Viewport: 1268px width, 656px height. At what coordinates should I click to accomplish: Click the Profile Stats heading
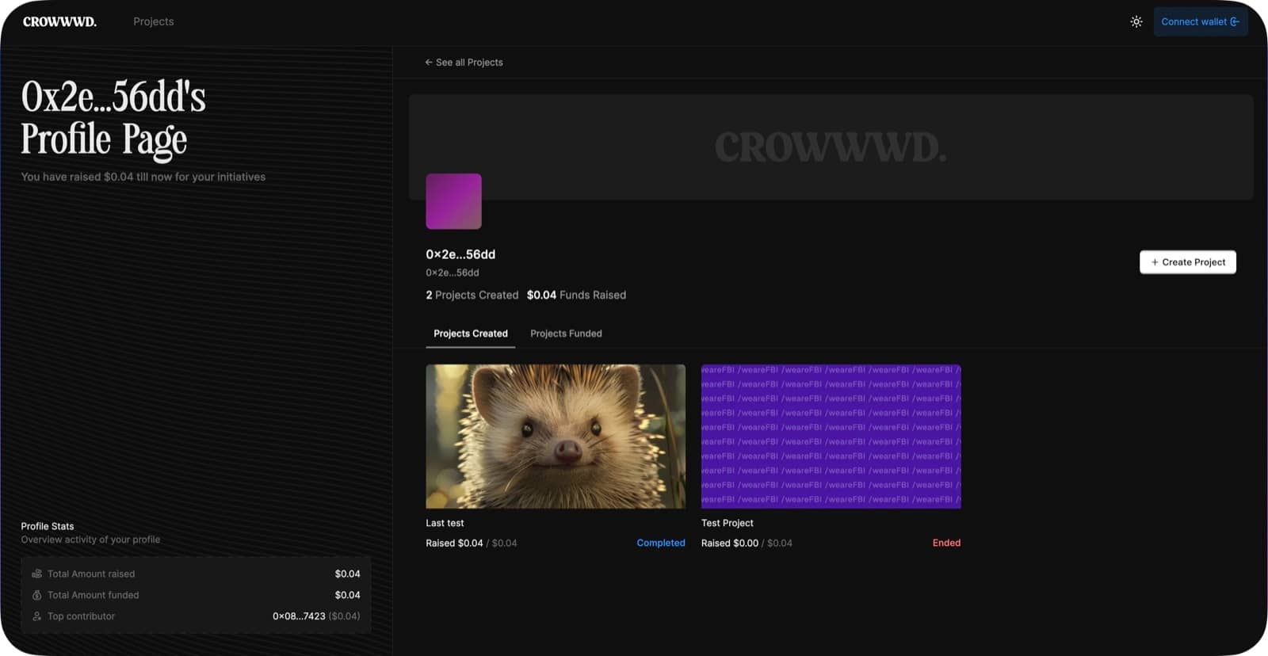click(x=48, y=526)
